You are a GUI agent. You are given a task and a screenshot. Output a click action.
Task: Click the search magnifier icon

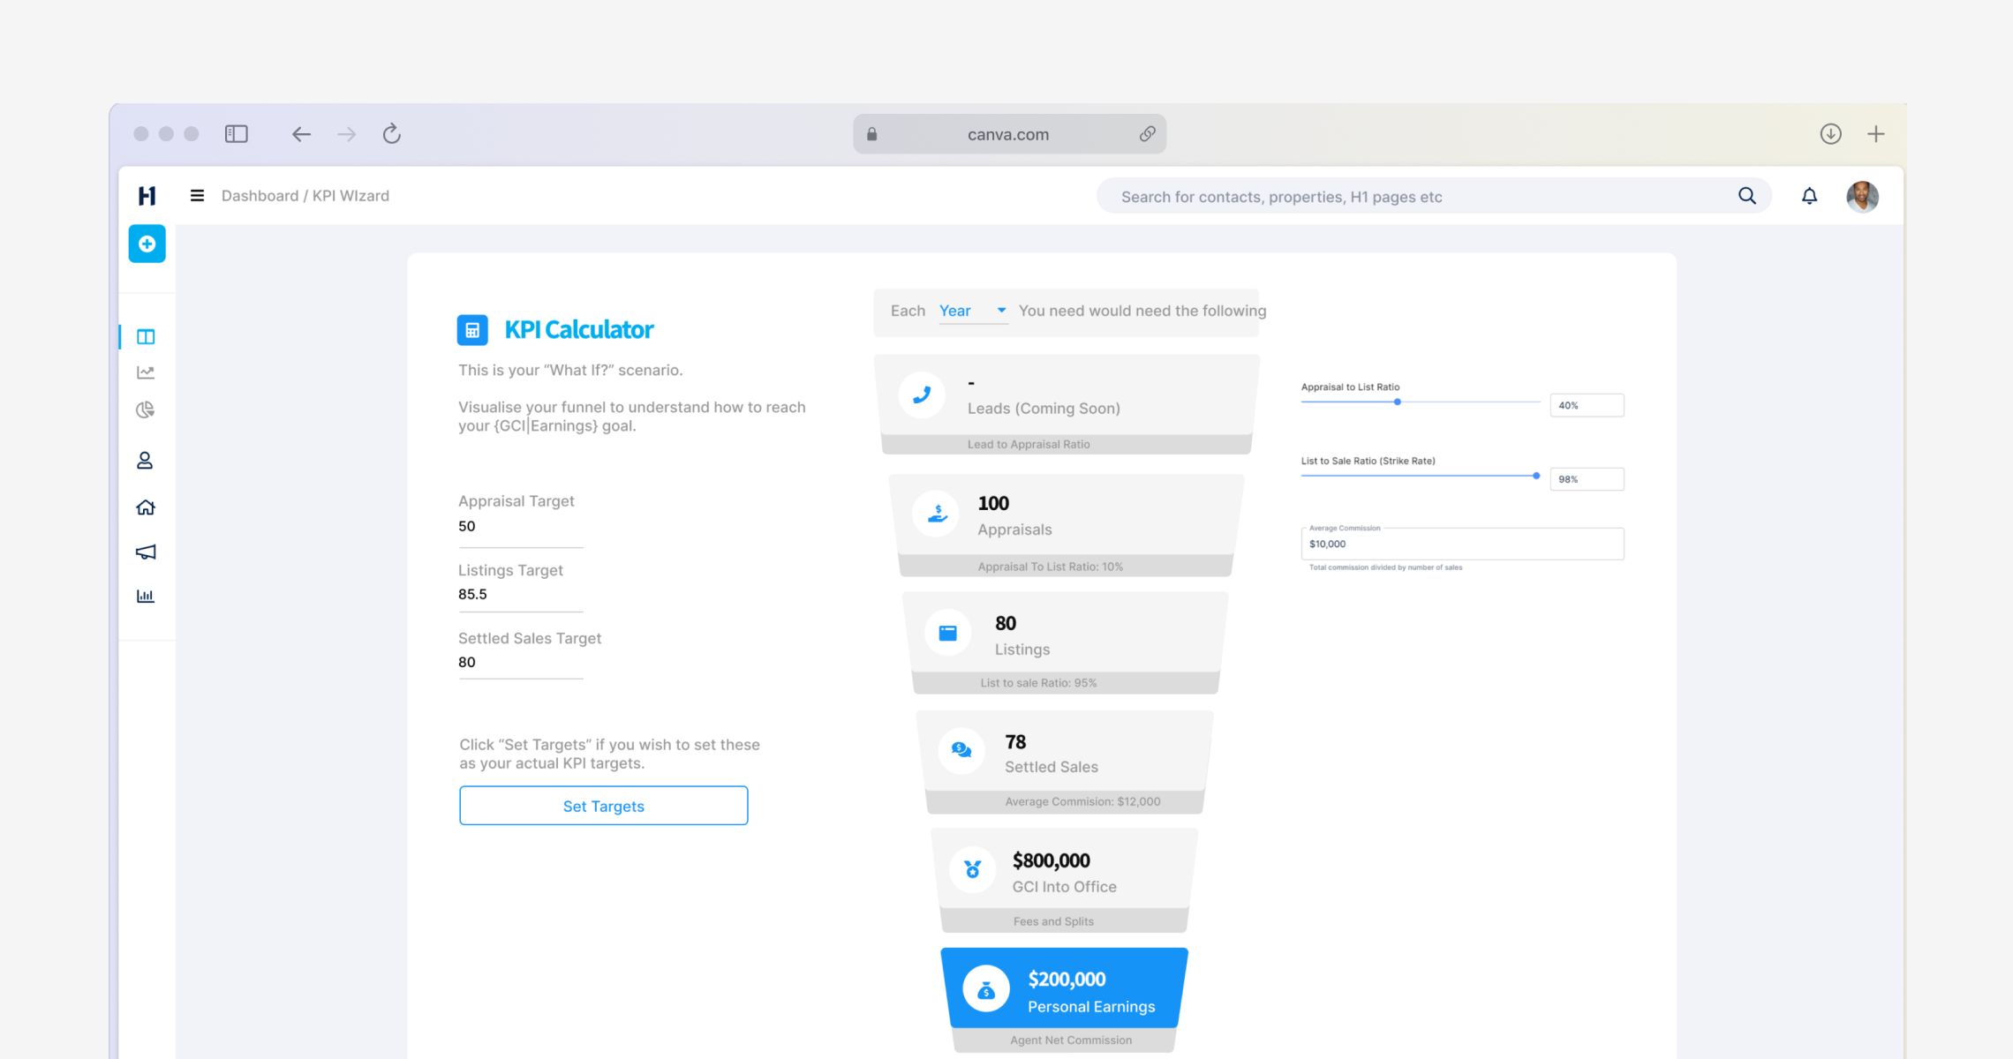(1747, 196)
